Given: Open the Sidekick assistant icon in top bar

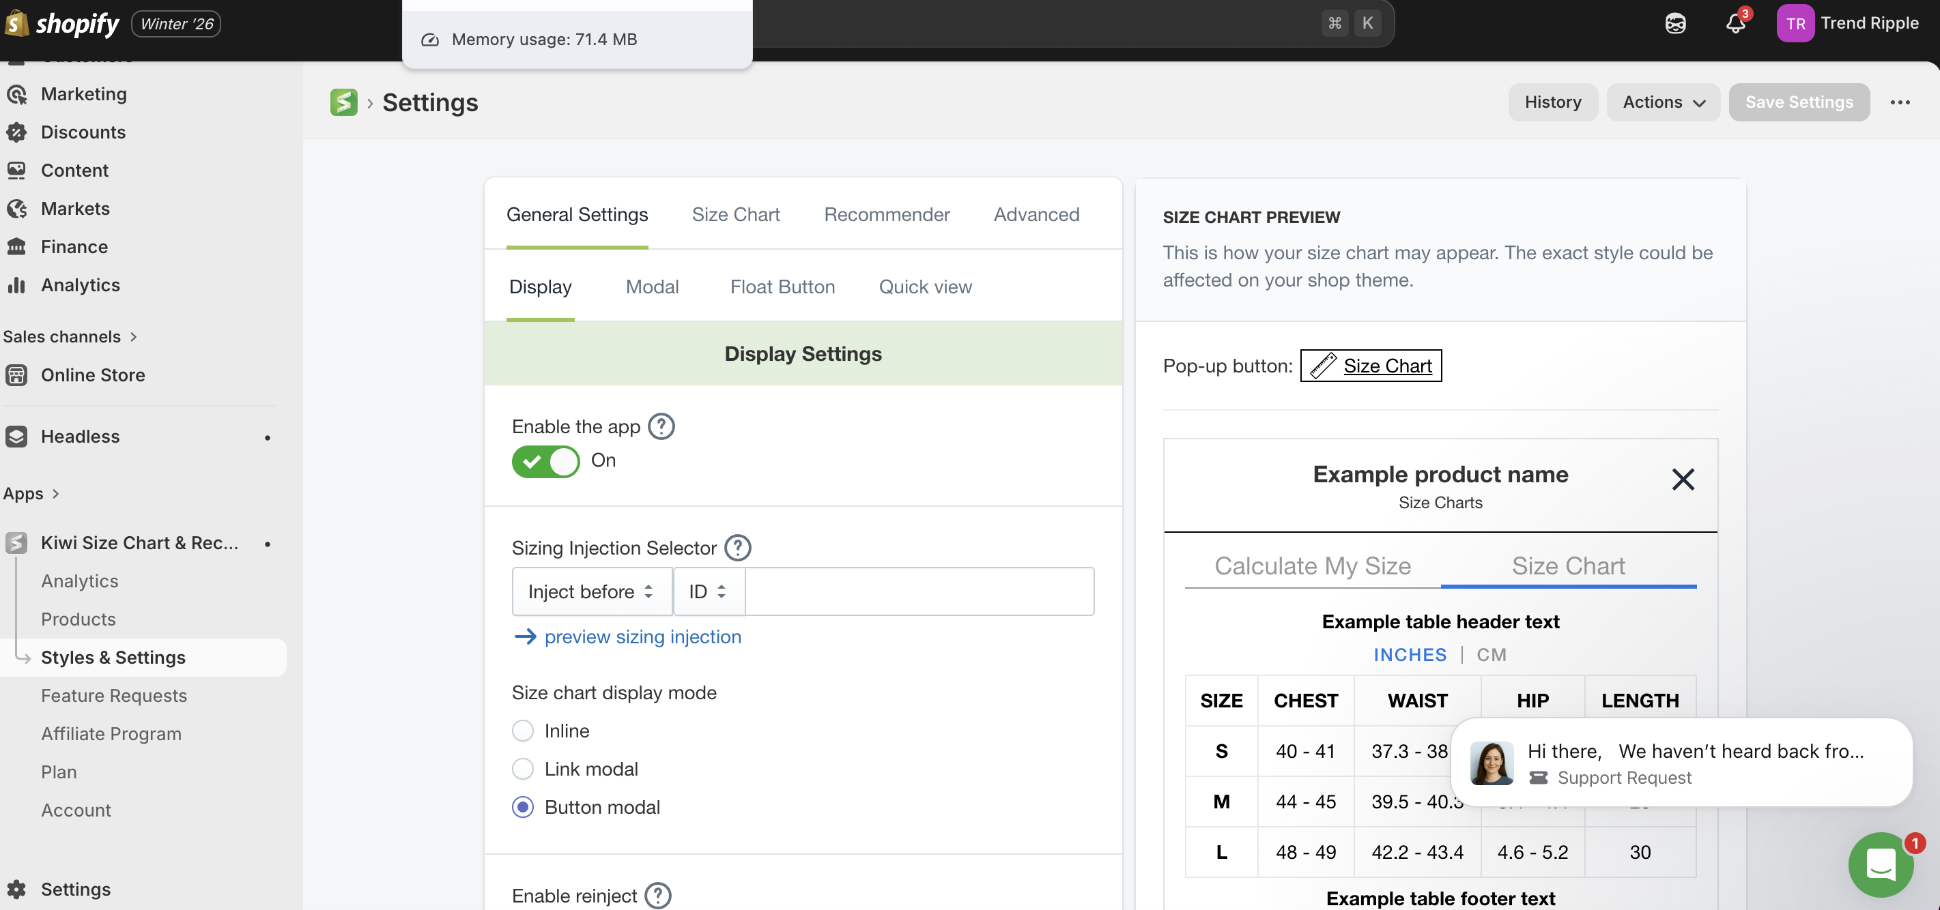Looking at the screenshot, I should [1675, 24].
